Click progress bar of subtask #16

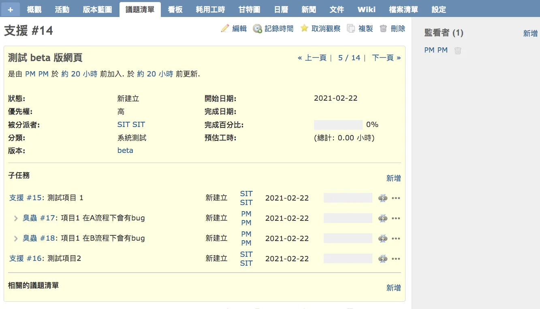(348, 258)
